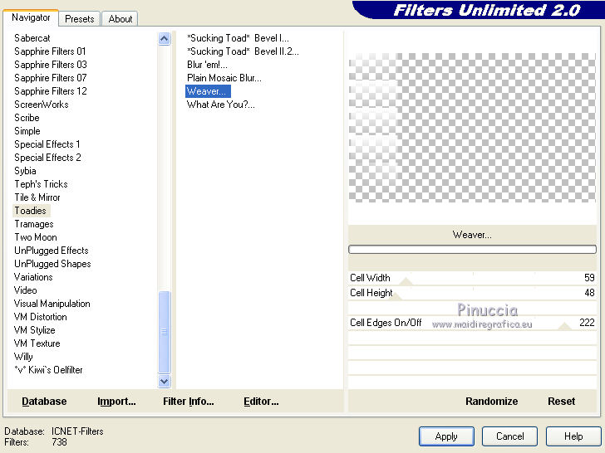Select the Toadies category
Image resolution: width=605 pixels, height=453 pixels.
(x=31, y=211)
